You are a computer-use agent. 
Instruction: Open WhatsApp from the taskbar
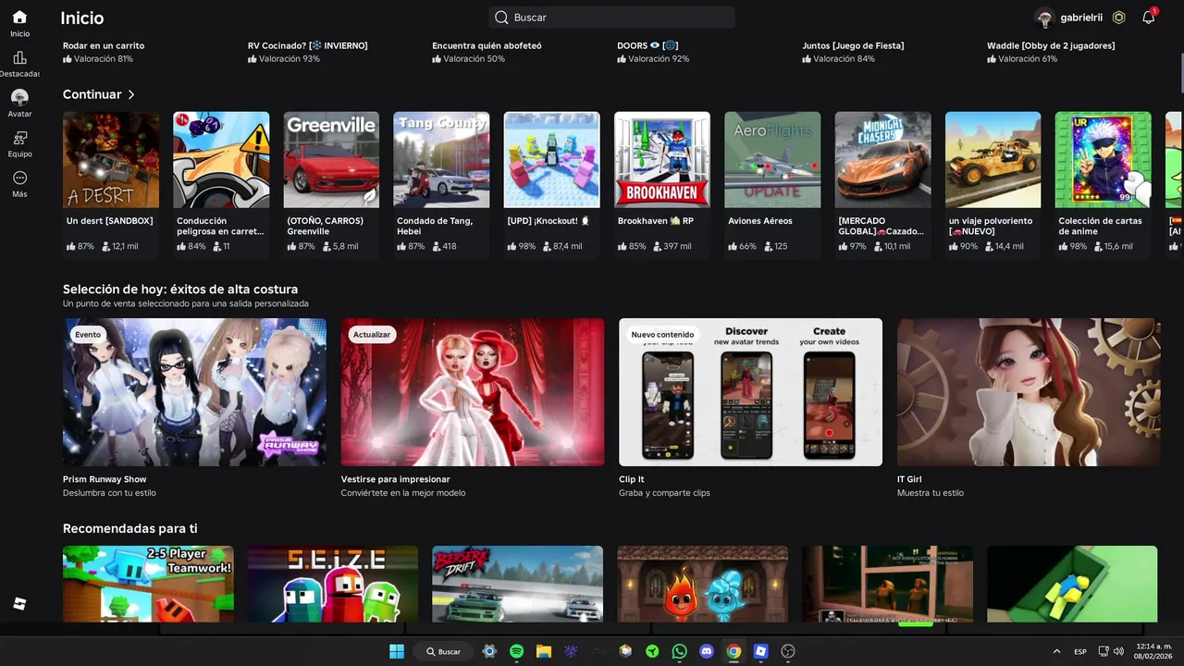point(680,651)
